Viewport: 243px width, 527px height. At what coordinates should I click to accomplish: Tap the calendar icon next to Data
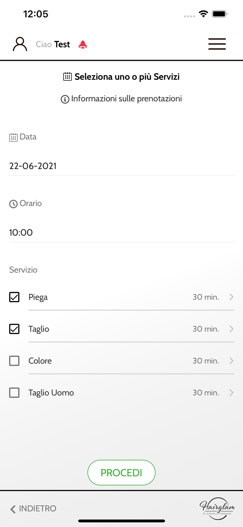click(13, 137)
